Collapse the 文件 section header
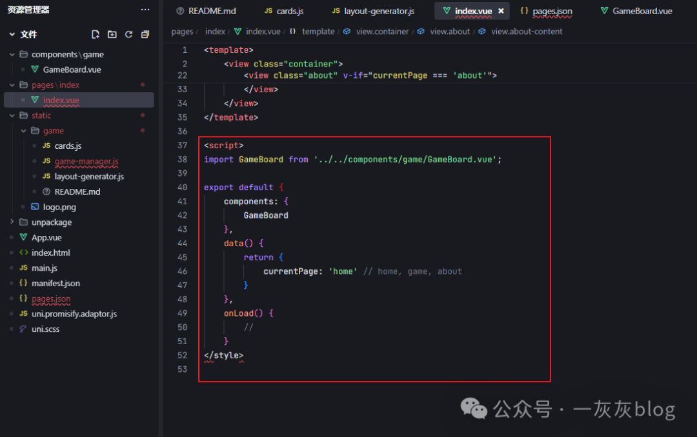Viewport: 697px width, 437px height. (12, 34)
